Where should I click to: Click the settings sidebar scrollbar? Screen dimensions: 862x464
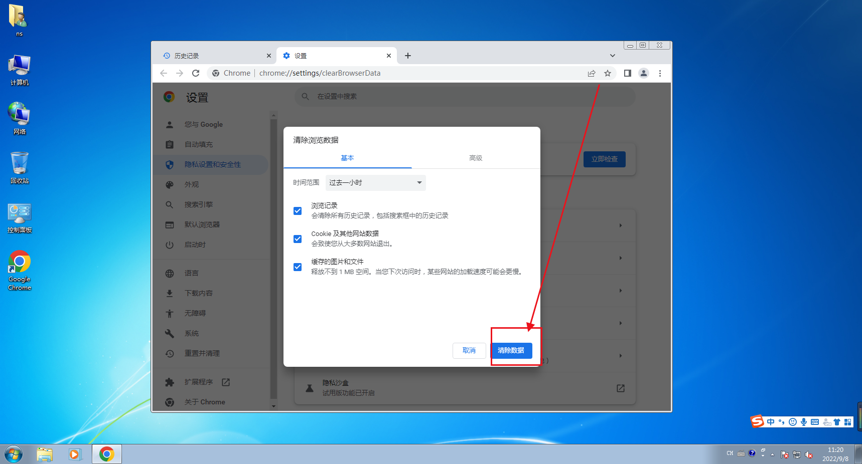[x=273, y=251]
